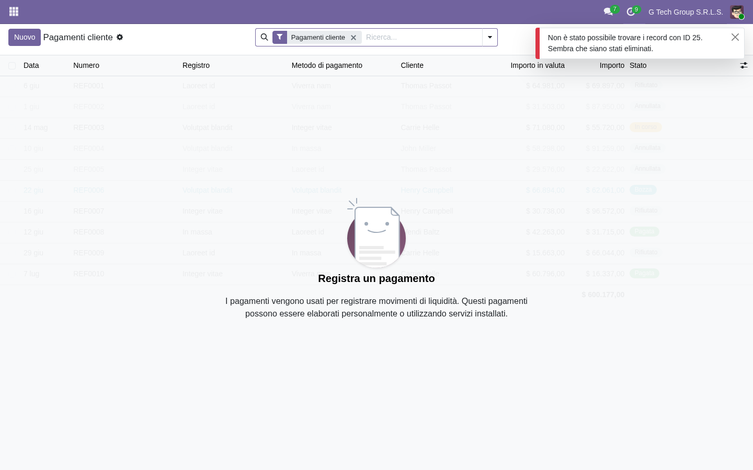The height and width of the screenshot is (470, 753).
Task: Remove the Pagamenti cliente filter facet
Action: (353, 38)
